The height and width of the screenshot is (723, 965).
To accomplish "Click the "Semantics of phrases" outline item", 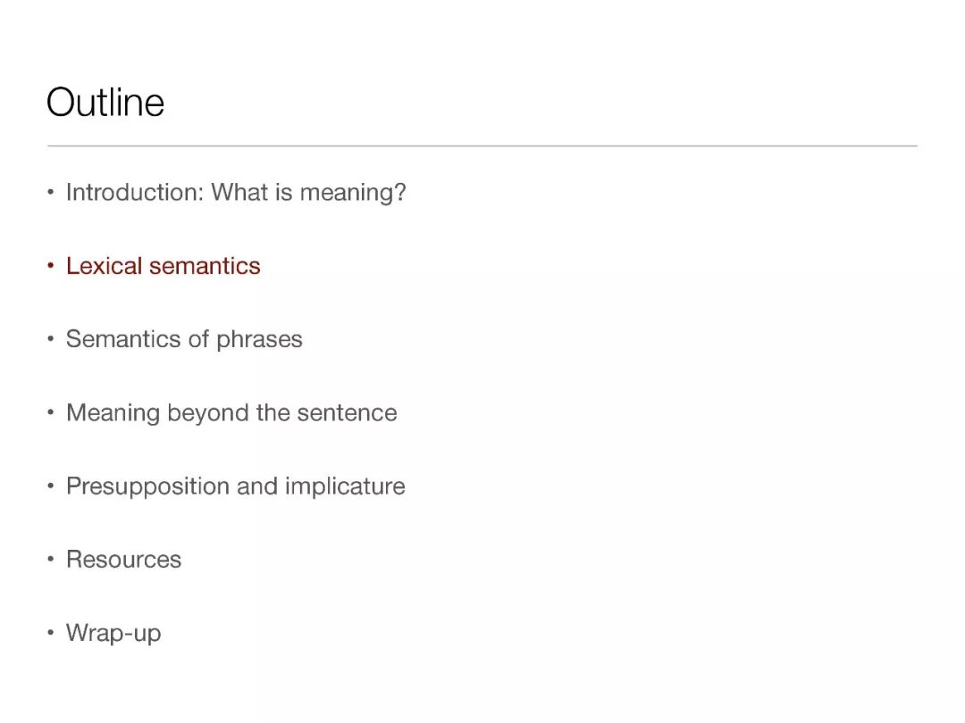I will (x=184, y=339).
